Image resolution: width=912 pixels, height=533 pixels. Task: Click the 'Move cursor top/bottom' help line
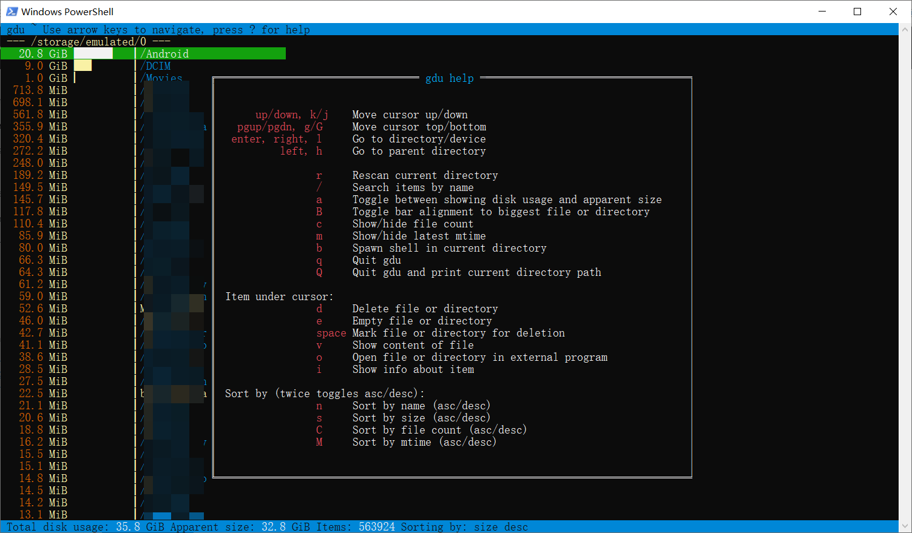[419, 127]
